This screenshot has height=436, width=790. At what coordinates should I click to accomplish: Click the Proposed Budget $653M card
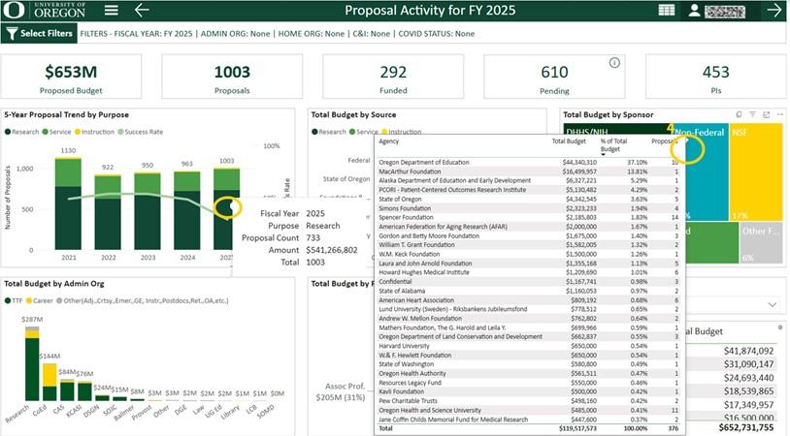tap(71, 77)
